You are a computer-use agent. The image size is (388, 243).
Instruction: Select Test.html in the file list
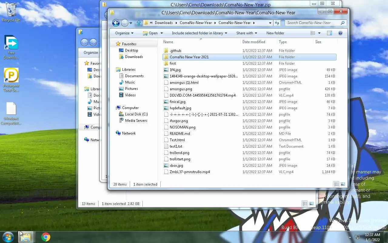click(x=177, y=140)
